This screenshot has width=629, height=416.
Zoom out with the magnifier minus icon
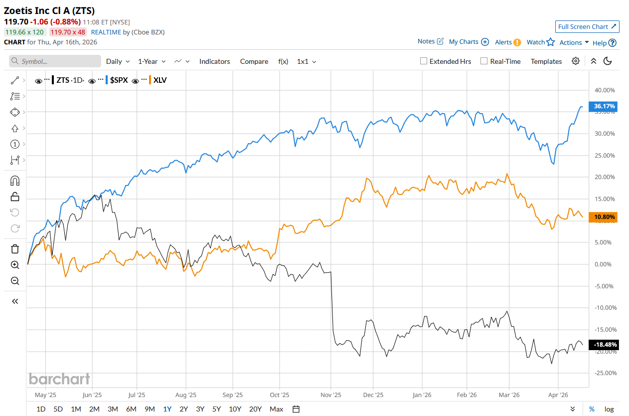tap(15, 281)
